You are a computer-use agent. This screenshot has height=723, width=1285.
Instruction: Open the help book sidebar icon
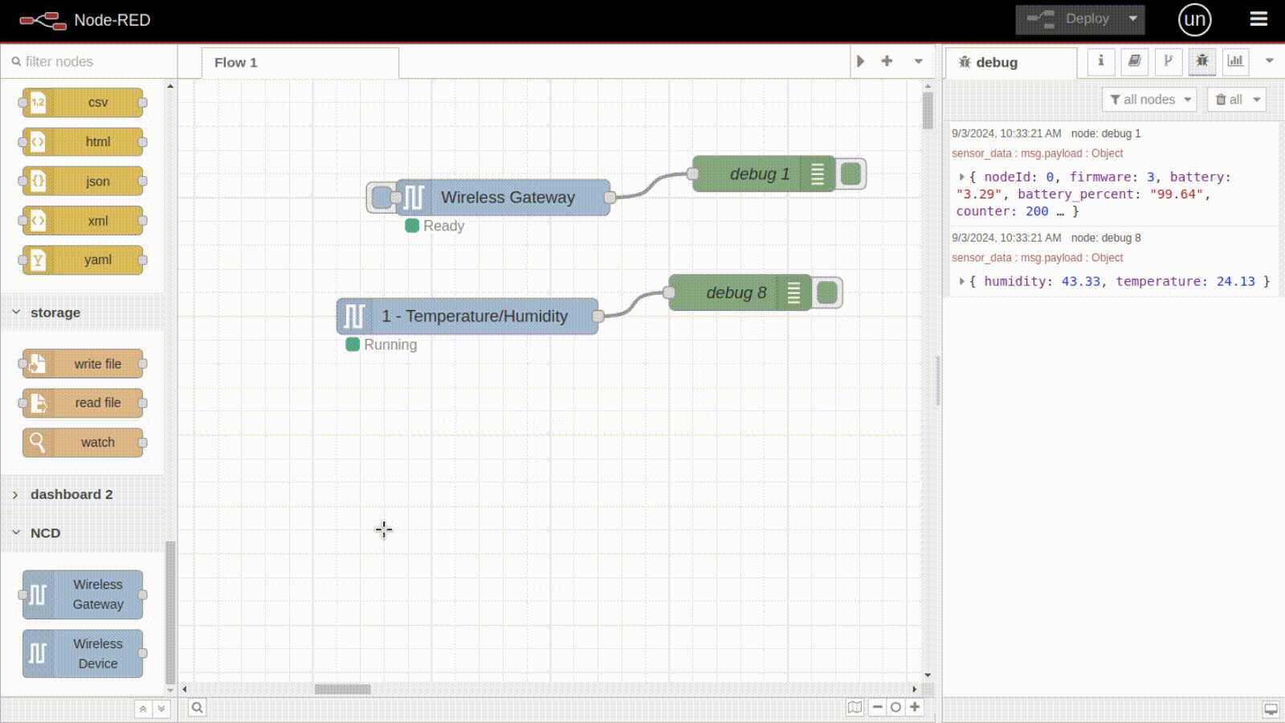point(1134,61)
